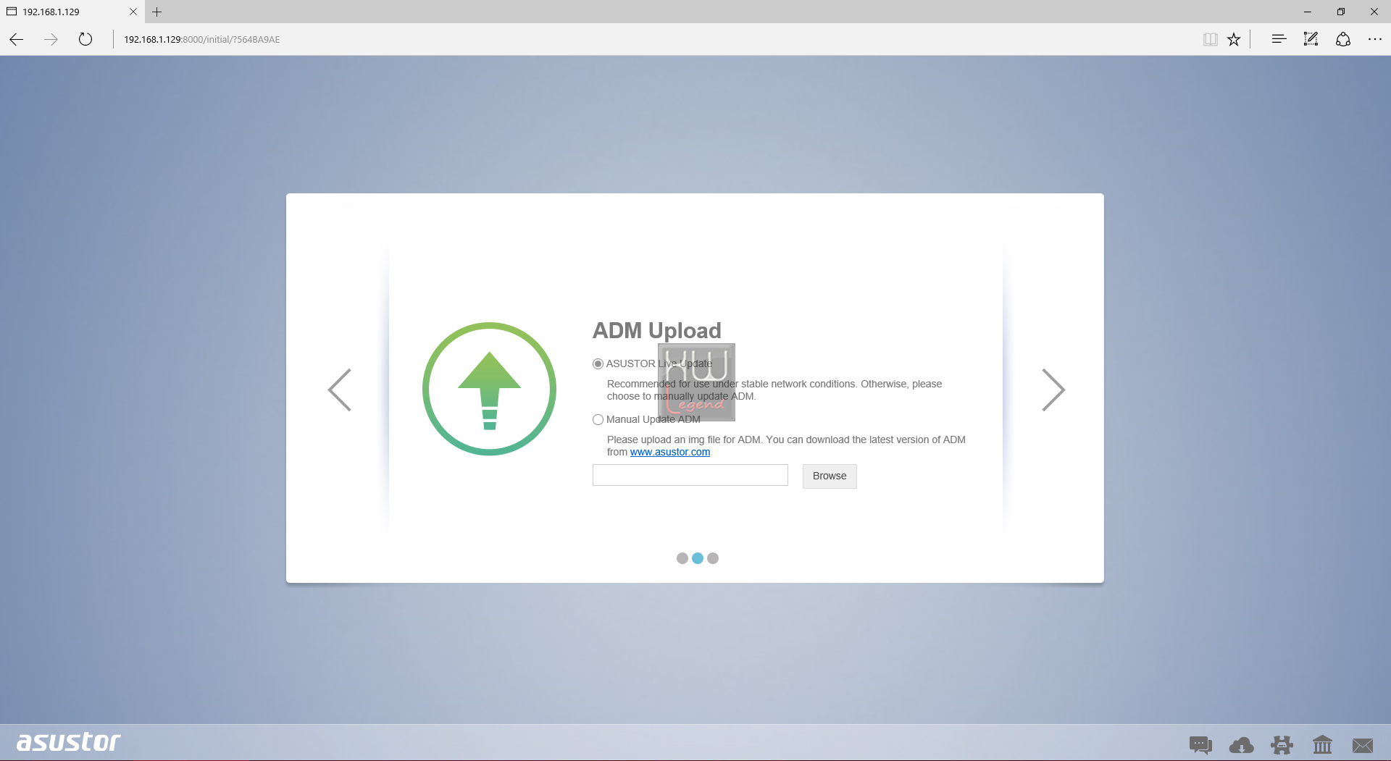Open reading view icon
Viewport: 1391px width, 761px height.
coord(1210,39)
